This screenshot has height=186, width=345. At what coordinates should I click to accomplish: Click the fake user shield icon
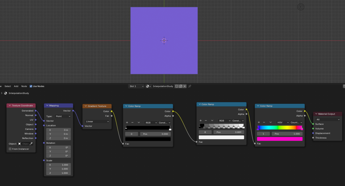pyautogui.click(x=176, y=86)
